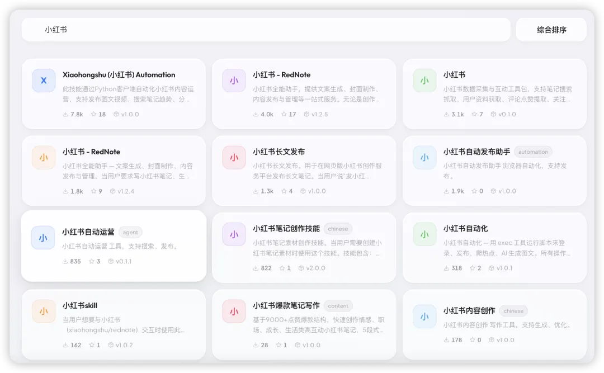Viewport: 604px width, 373px height.
Task: Click the green 小 icon of the 小红书 card
Action: tap(424, 81)
